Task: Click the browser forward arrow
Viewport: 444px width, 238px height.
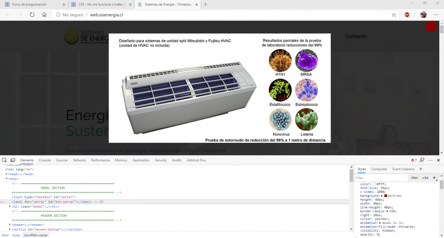Action: 20,15
